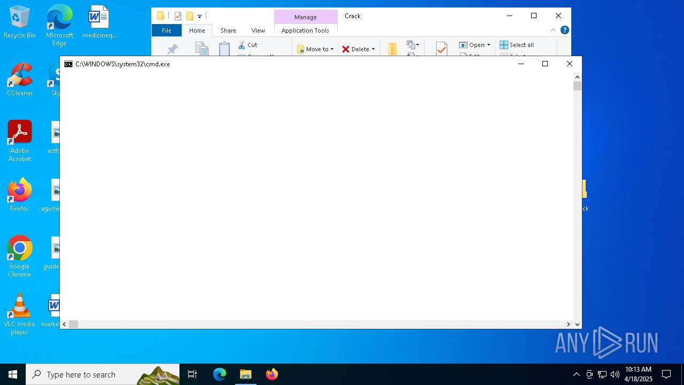Click the cmd scroll left arrow
This screenshot has height=385, width=684.
click(65, 324)
